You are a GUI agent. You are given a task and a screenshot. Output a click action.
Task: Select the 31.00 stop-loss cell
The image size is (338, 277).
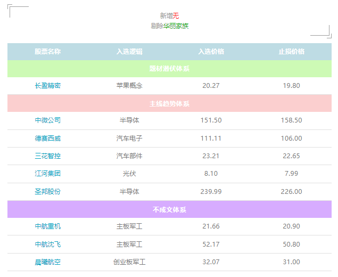point(292,262)
